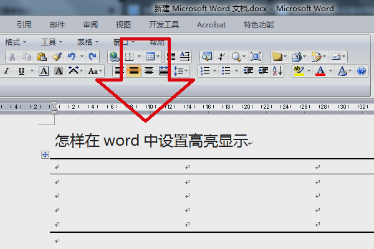Toggle the Character Border A button

[x=44, y=71]
